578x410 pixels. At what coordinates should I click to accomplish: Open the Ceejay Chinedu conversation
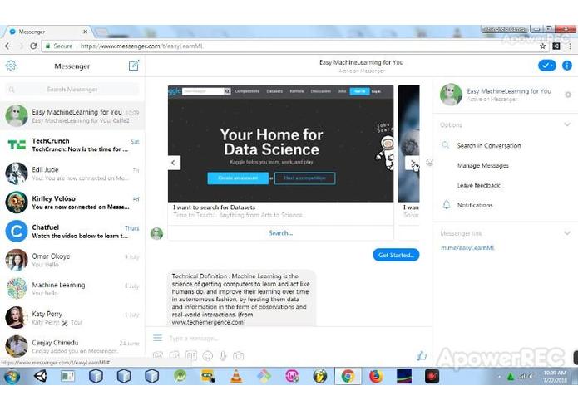[x=72, y=346]
